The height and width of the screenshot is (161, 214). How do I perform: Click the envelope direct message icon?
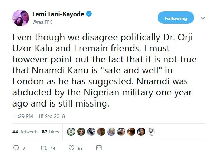(99, 148)
